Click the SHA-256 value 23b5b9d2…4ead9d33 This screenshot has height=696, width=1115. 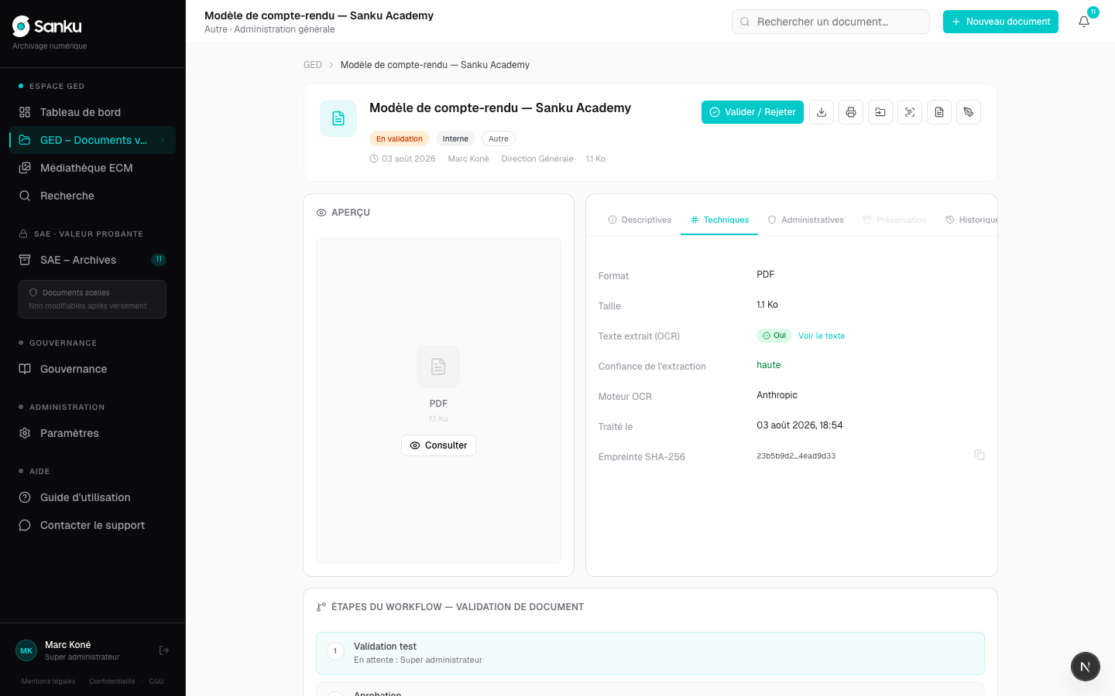tap(796, 456)
